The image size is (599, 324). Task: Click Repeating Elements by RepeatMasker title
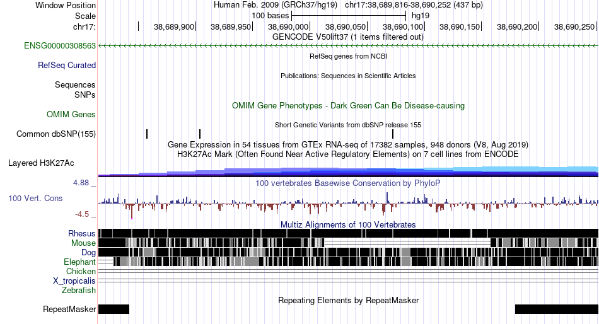pyautogui.click(x=348, y=300)
